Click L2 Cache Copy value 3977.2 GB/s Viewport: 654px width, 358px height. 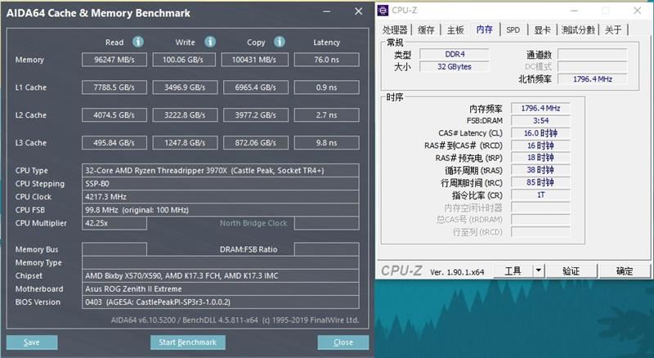click(256, 114)
